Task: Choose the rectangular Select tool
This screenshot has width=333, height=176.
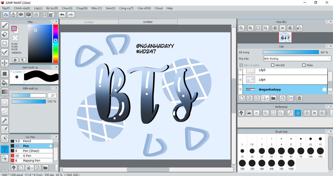Action: coord(5,102)
